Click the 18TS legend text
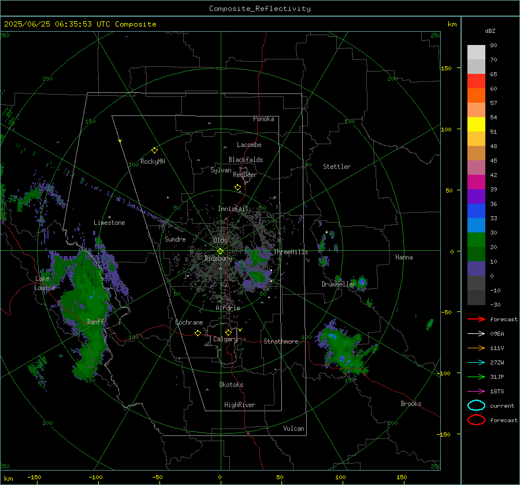Image resolution: width=520 pixels, height=485 pixels. point(497,392)
